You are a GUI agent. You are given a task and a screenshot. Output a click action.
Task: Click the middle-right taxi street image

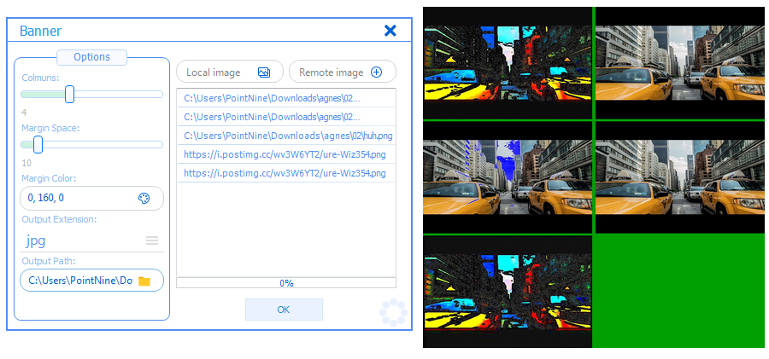(x=680, y=177)
